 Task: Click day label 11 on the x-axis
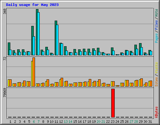point(56,122)
